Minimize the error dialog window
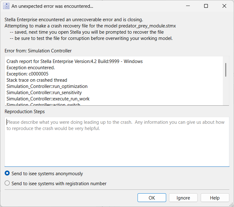 (188, 6)
